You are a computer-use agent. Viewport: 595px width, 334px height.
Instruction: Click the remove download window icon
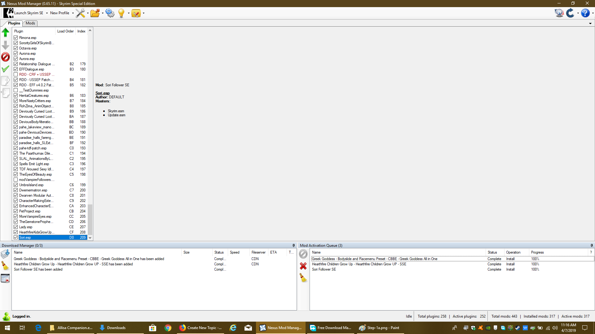[x=5, y=279]
